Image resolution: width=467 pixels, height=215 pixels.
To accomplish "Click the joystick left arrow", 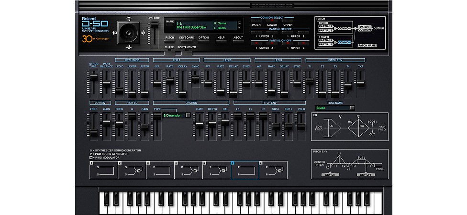I will [x=114, y=32].
